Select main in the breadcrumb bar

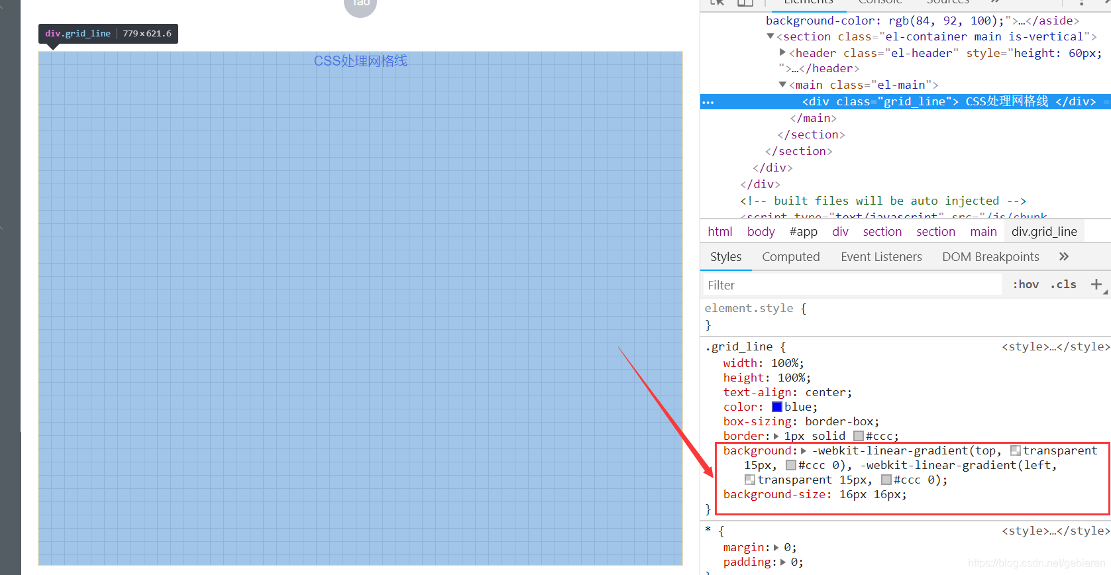coord(983,231)
